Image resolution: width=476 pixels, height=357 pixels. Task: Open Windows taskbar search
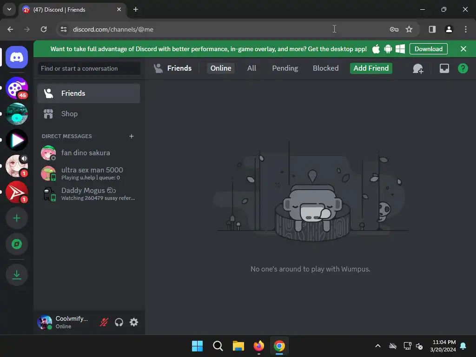coord(218,346)
